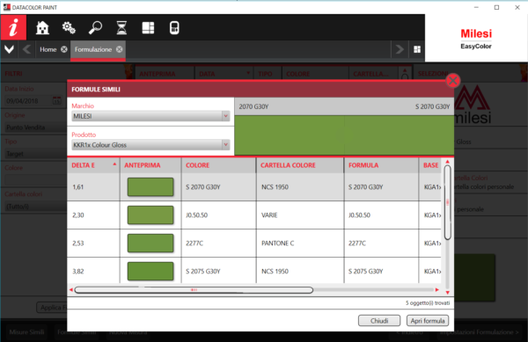Switch to the Home tab
528x342 pixels.
48,49
